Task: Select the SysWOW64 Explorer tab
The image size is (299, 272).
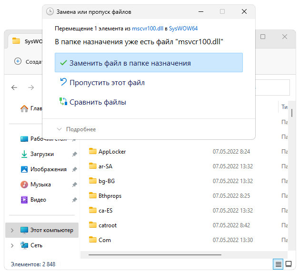Action: 27,41
